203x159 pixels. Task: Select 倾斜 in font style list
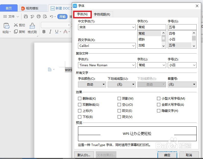click(149, 39)
